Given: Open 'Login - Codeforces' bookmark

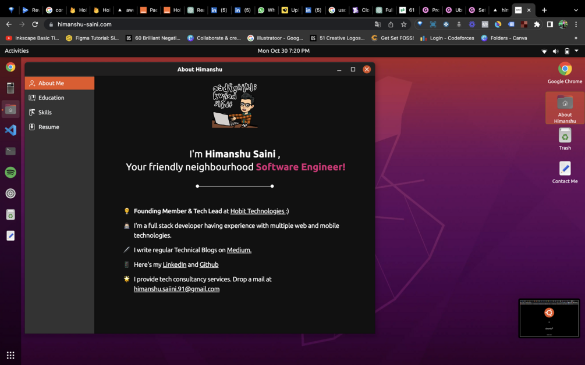Looking at the screenshot, I should [x=447, y=38].
